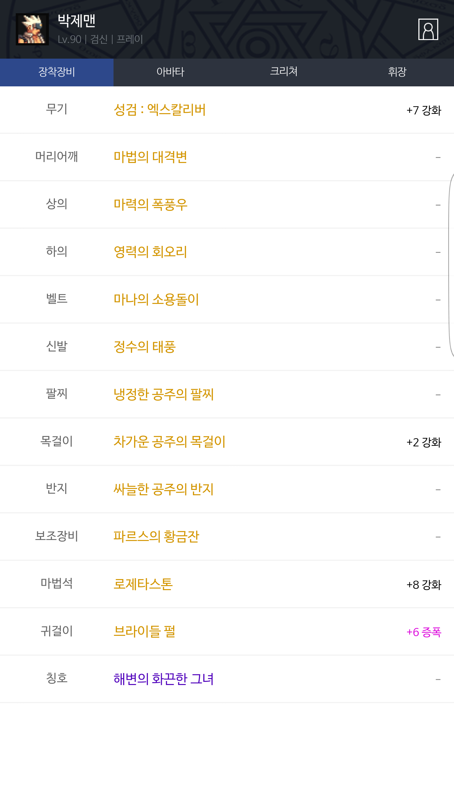Open earring item 브라이들 펄
The image size is (454, 807).
pyautogui.click(x=144, y=631)
